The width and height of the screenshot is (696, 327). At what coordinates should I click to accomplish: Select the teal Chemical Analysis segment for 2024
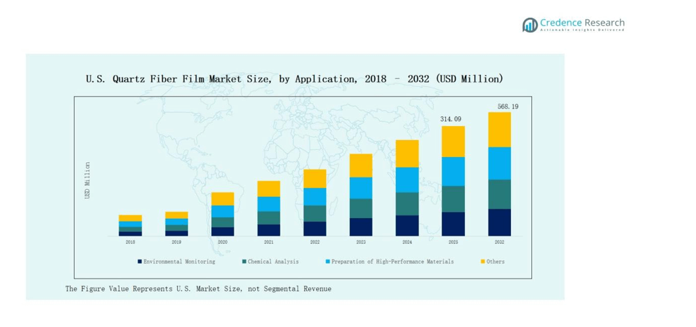pyautogui.click(x=407, y=204)
